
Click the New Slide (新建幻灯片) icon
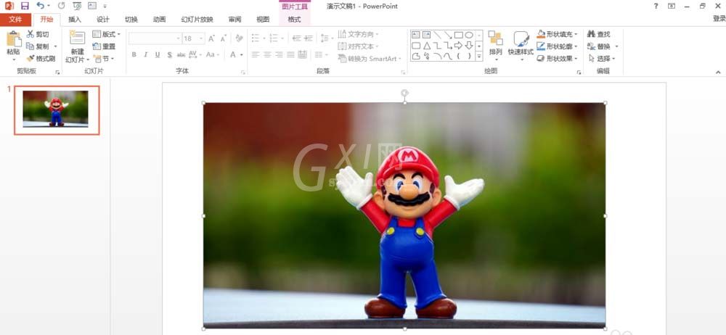77,38
